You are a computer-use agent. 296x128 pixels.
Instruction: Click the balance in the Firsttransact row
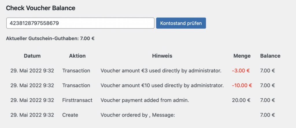(267, 100)
